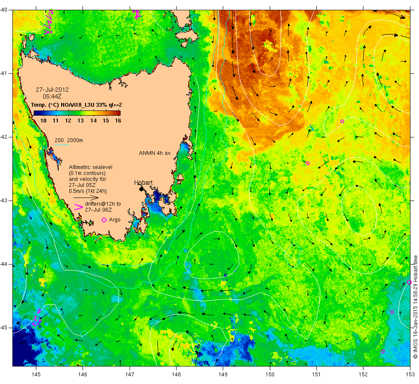The image size is (419, 384).
Task: Click 'Temp. (°C) NOAA18_L3U 33% ql>=2' caption
Action: click(77, 105)
